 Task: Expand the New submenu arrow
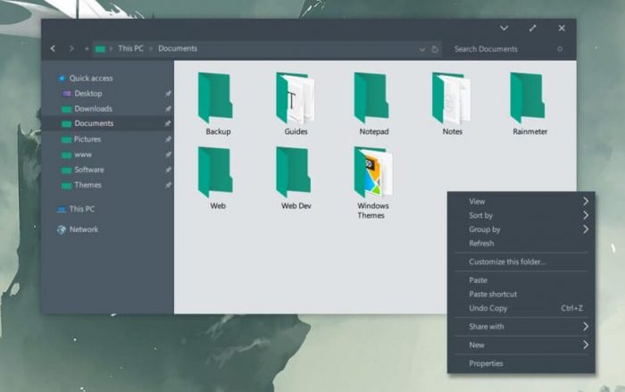[586, 345]
